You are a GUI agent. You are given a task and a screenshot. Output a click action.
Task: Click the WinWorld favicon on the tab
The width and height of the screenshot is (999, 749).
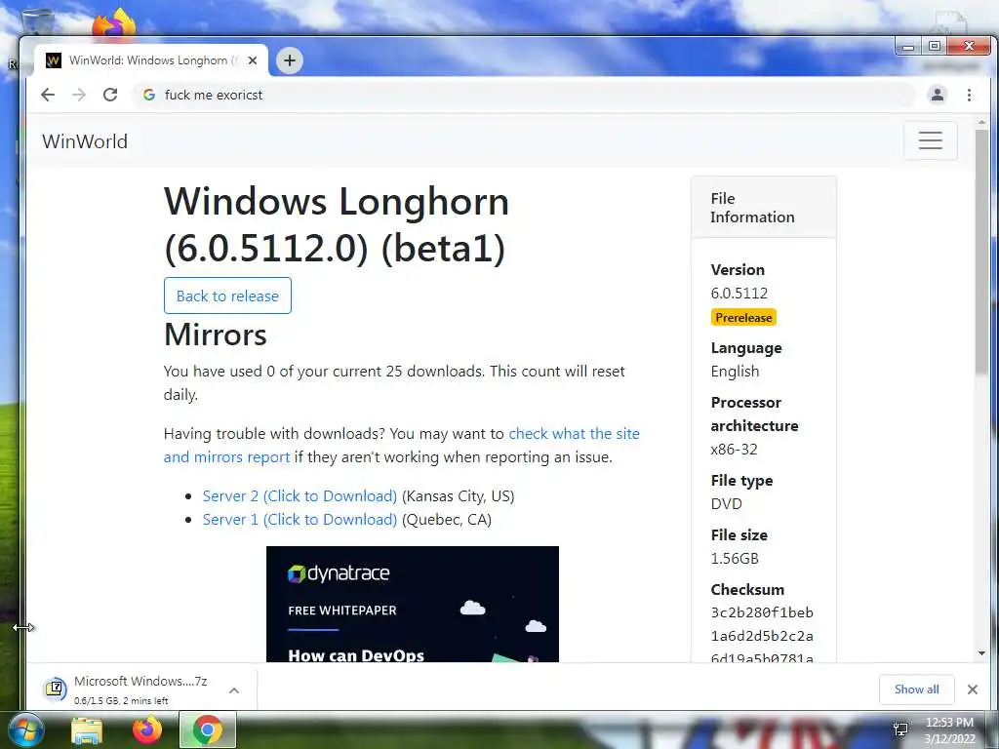(54, 60)
